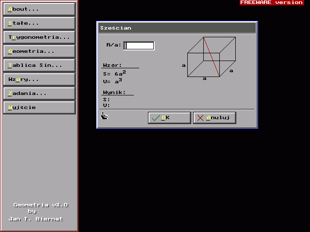The width and height of the screenshot is (310, 232).
Task: Cancel the dialog with Anuluj
Action: [x=214, y=118]
